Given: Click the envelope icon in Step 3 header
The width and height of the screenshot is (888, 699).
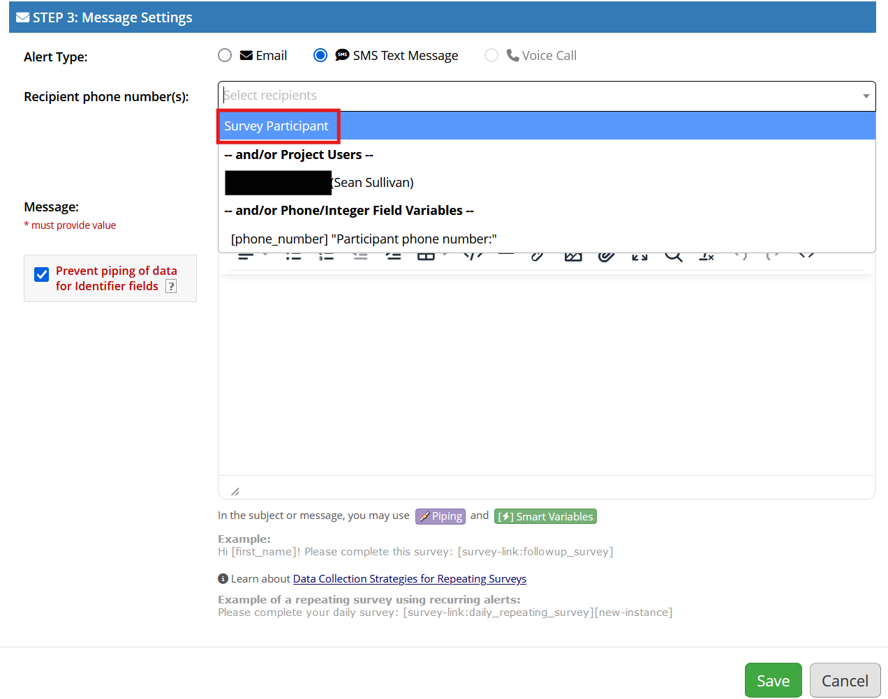Looking at the screenshot, I should click(x=23, y=17).
